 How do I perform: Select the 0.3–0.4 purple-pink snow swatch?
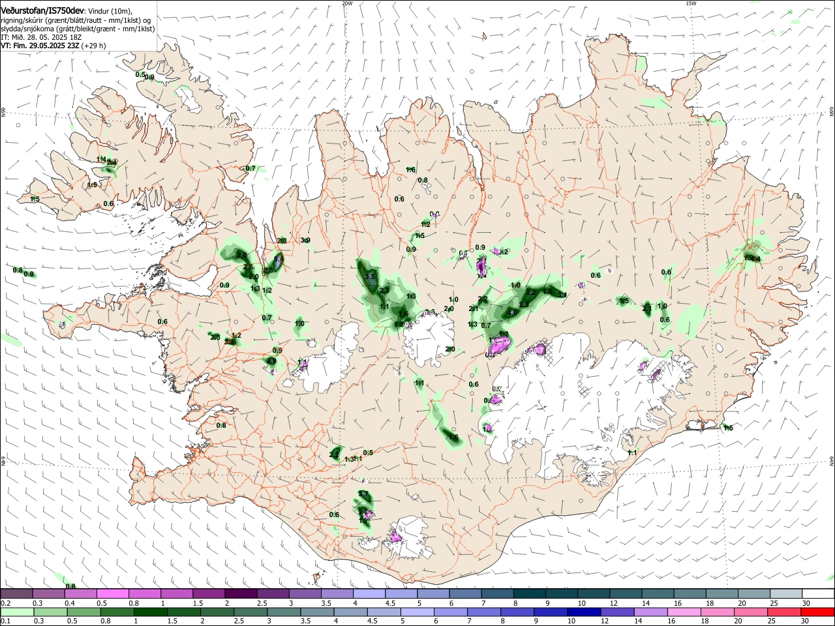(x=48, y=594)
